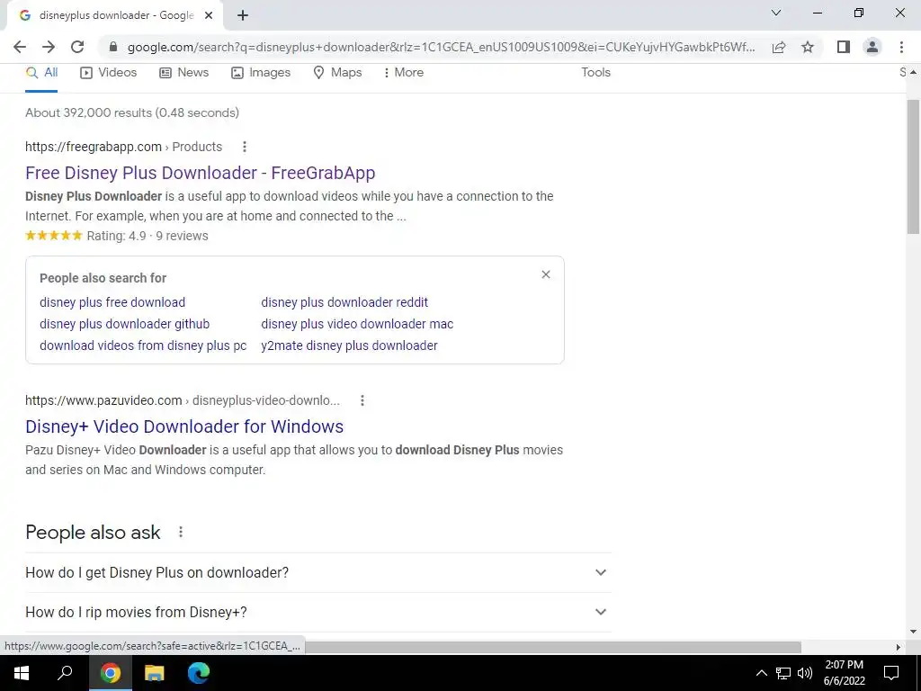Switch to Maps results tab
This screenshot has height=691, width=921.
pyautogui.click(x=338, y=72)
